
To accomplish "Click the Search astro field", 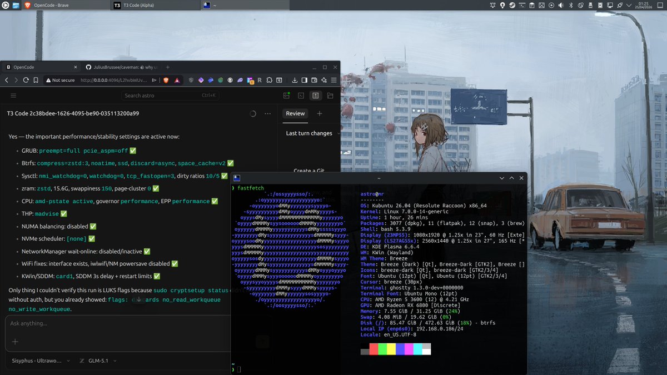I will coord(170,96).
